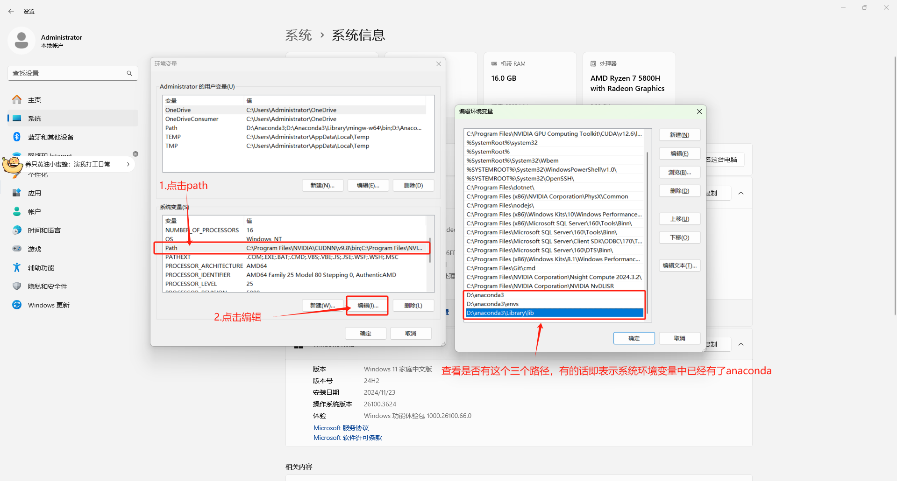
Task: Select the TMP user variable row
Action: click(294, 146)
